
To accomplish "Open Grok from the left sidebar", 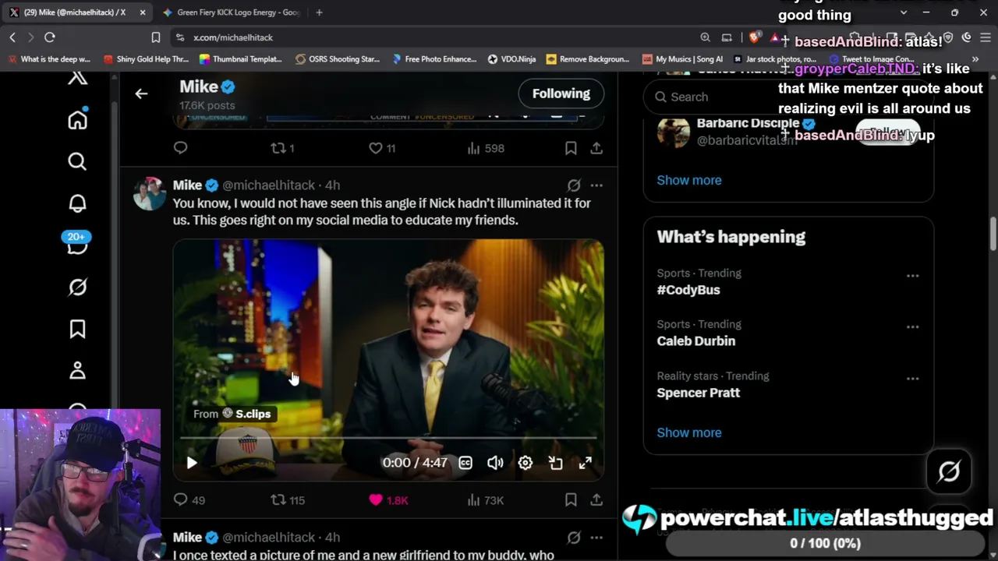I will 77,288.
